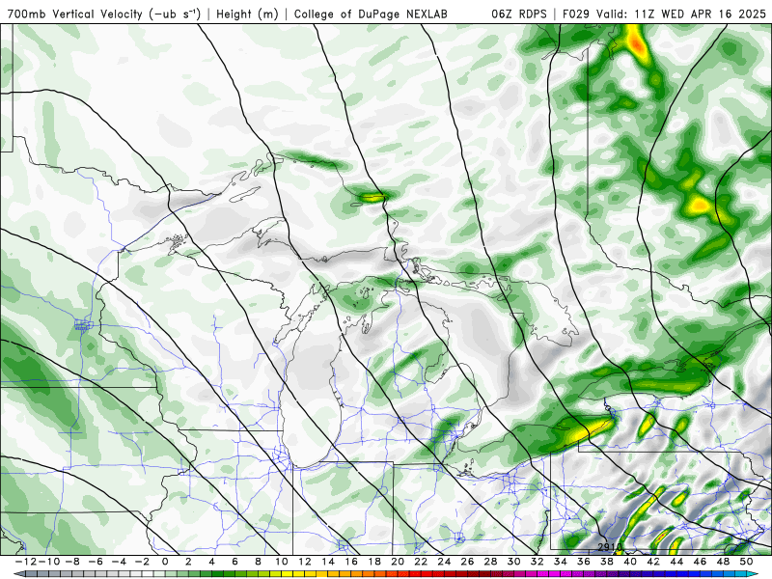The image size is (772, 579).
Task: Click the '42' value on the color scale
Action: [653, 562]
